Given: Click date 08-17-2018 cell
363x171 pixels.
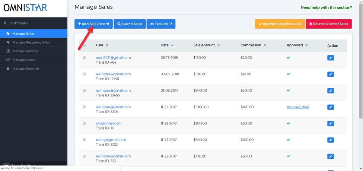Looking at the screenshot, I should 169,58.
